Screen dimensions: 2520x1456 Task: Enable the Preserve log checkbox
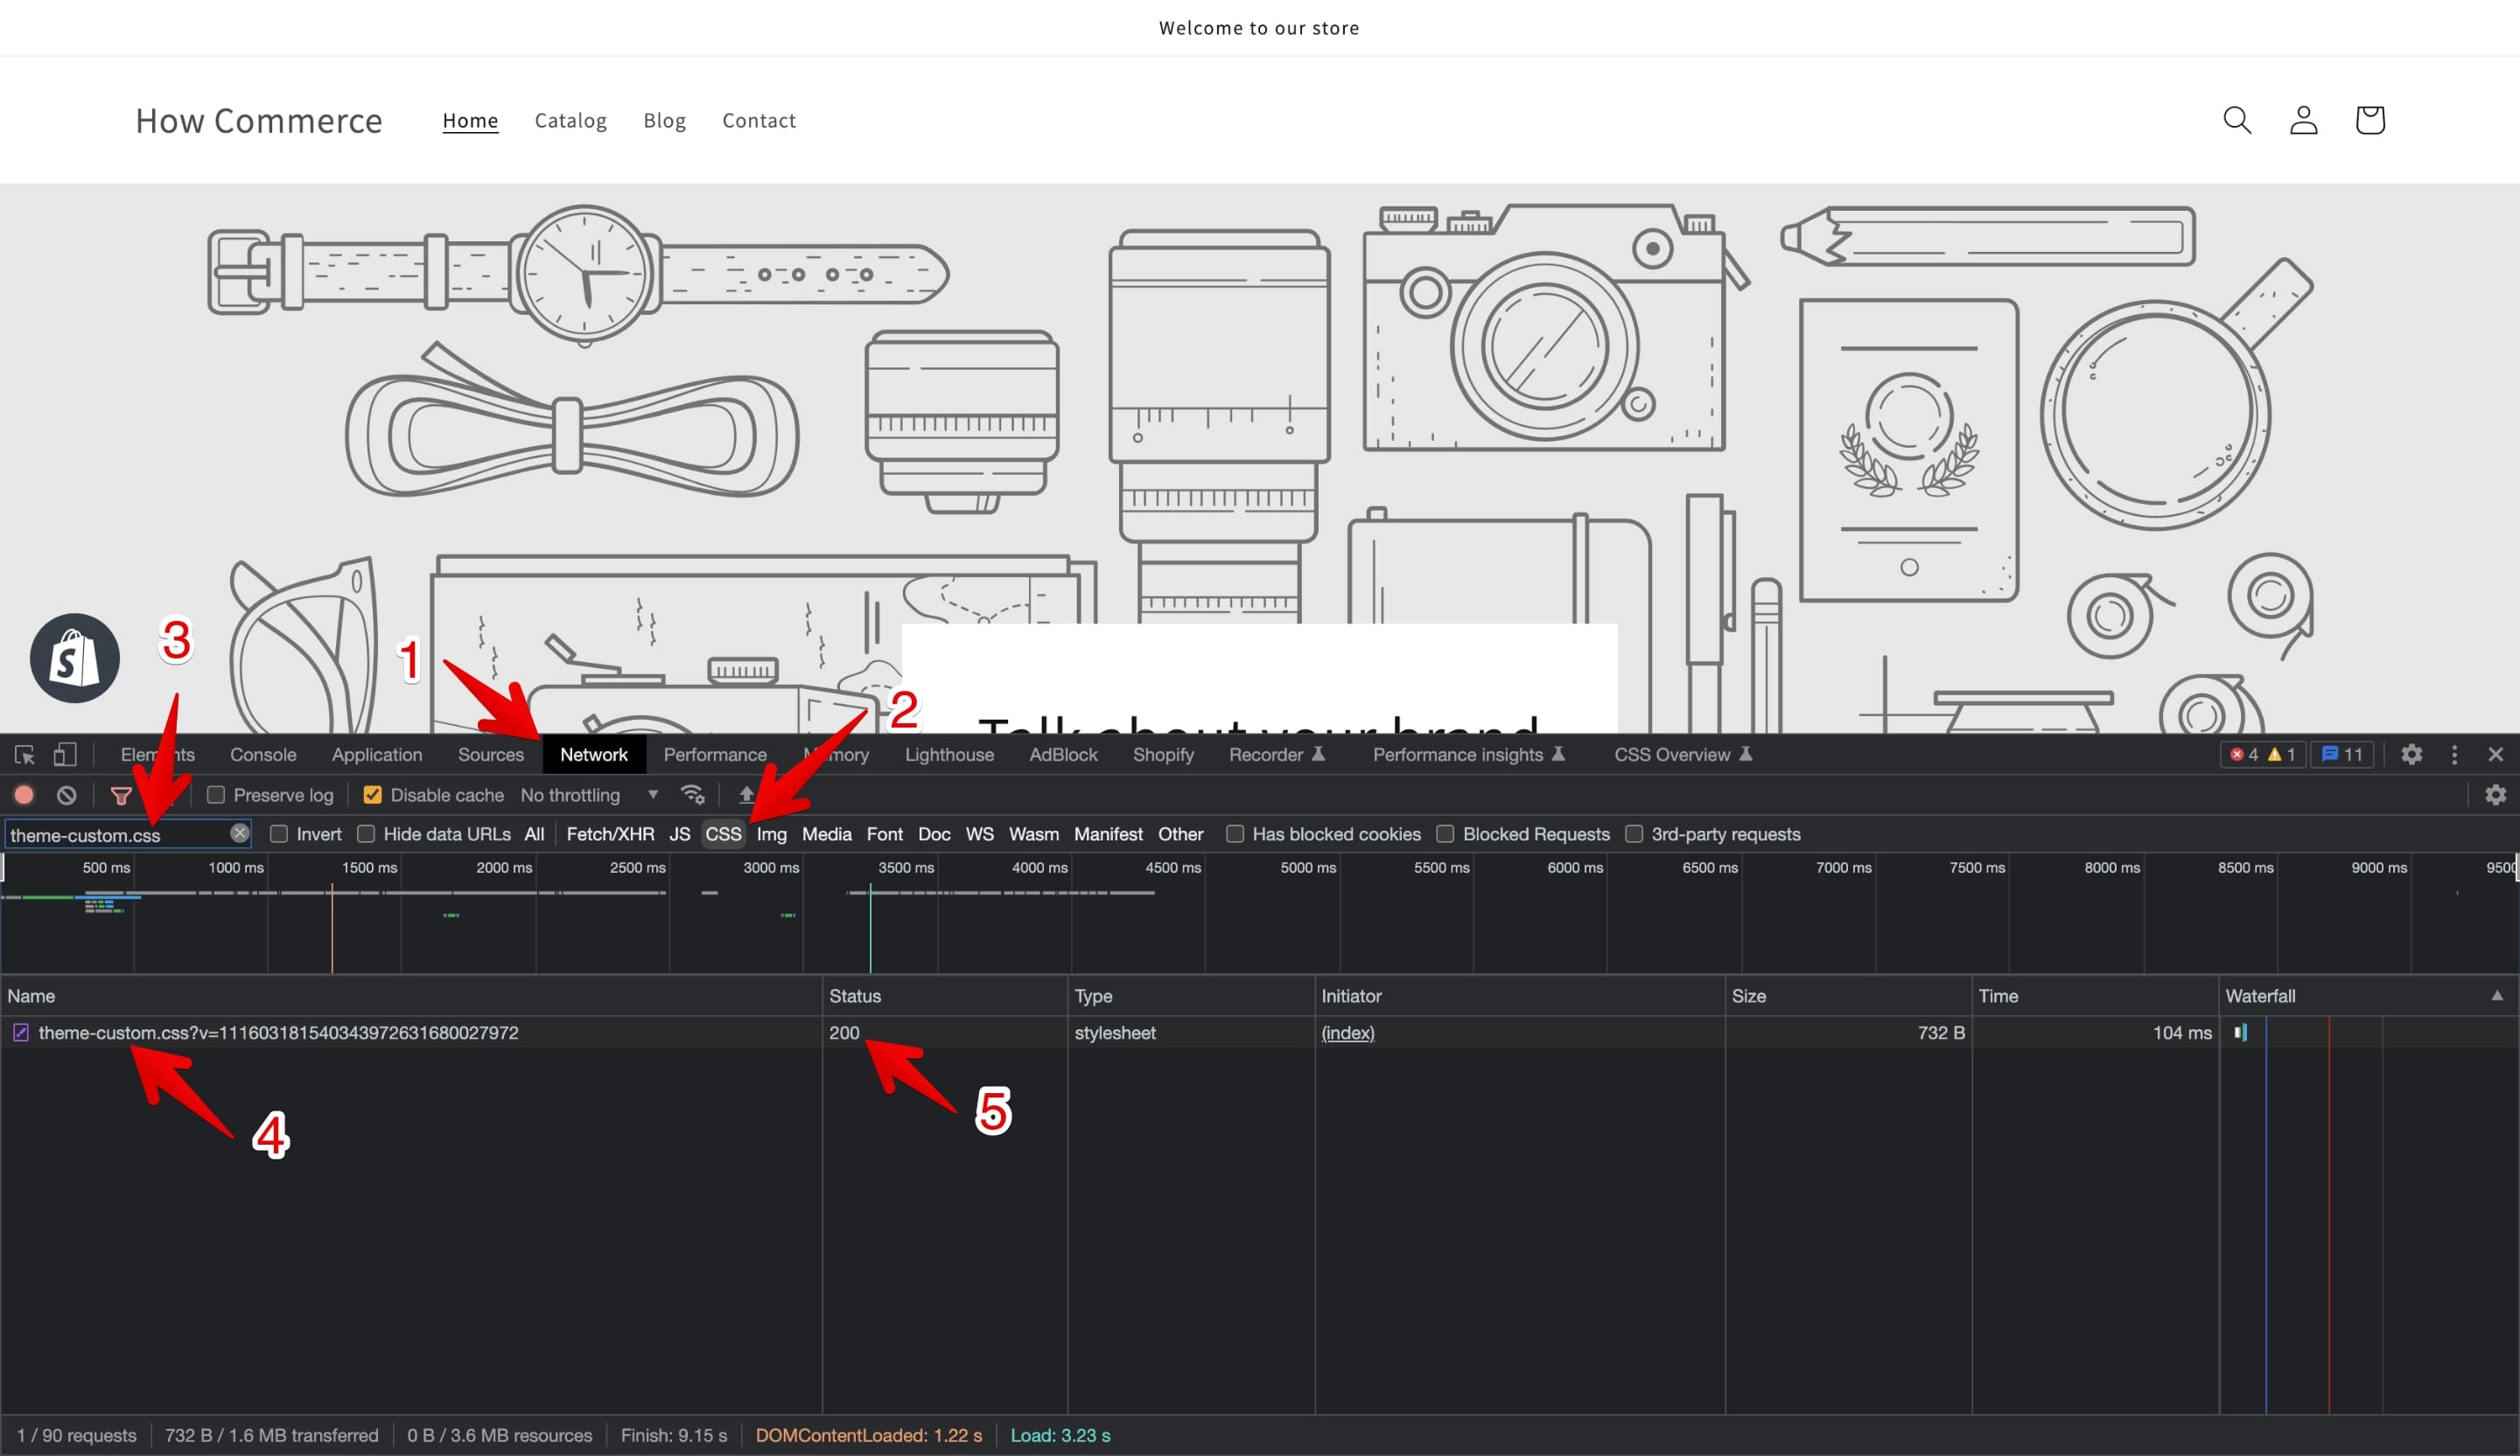coord(215,796)
